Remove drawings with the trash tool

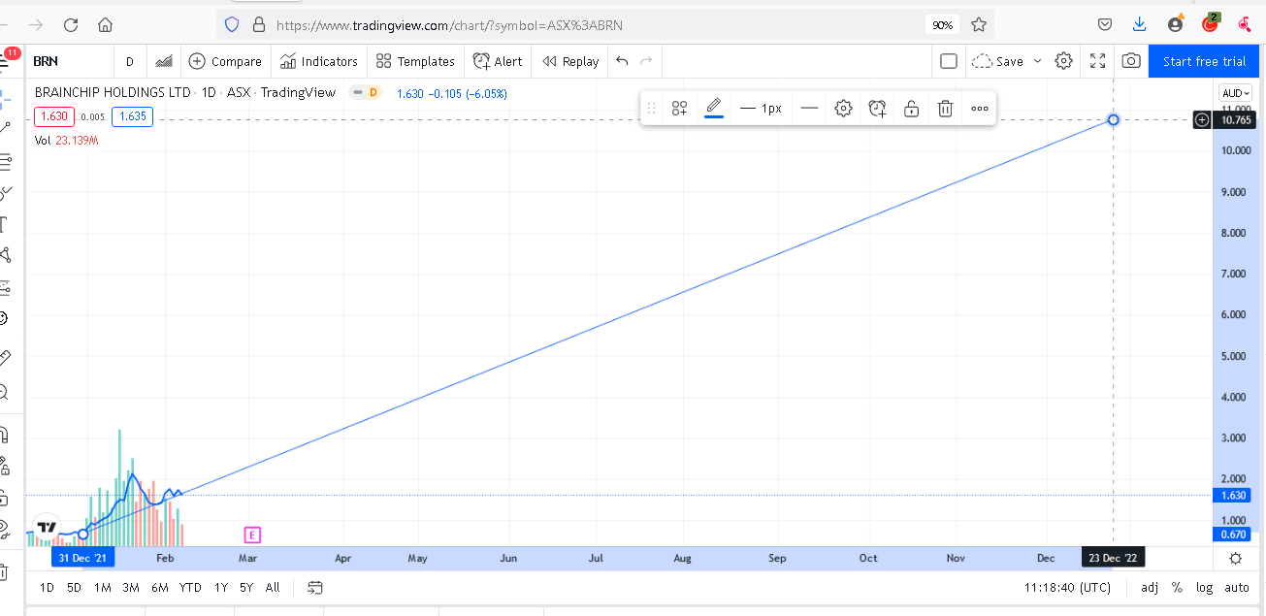tap(6, 571)
